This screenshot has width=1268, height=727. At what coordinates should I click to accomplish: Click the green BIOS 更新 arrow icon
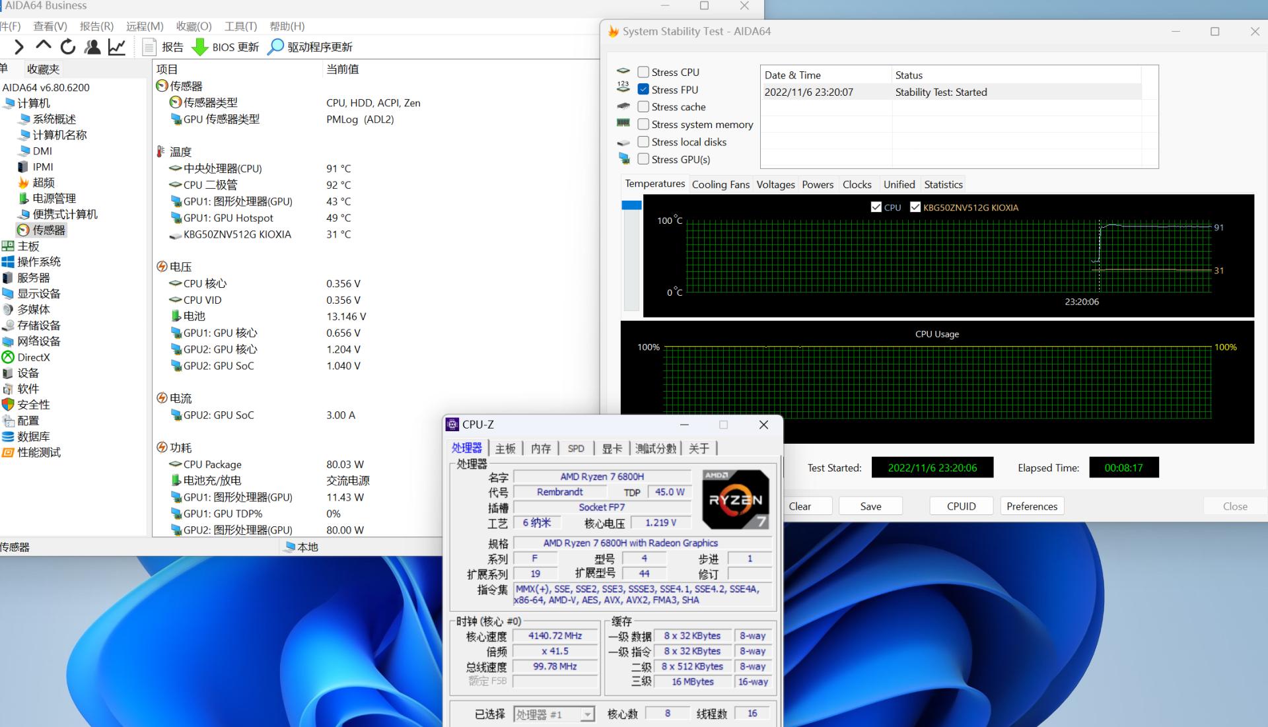click(201, 46)
